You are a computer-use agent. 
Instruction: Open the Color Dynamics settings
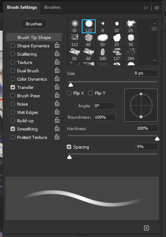(32, 79)
